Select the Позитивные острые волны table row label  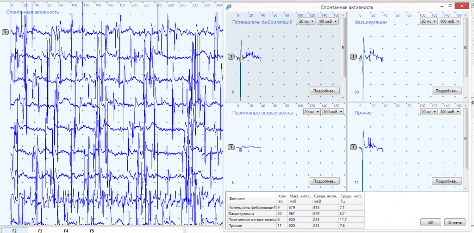(x=252, y=220)
